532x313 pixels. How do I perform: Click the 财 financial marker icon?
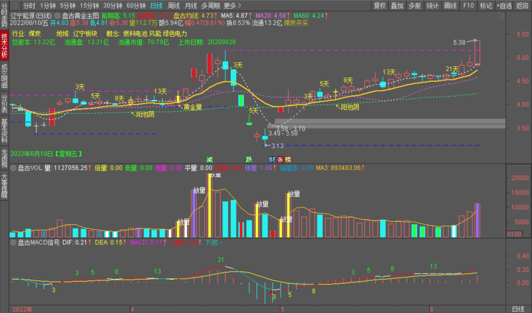click(272, 159)
